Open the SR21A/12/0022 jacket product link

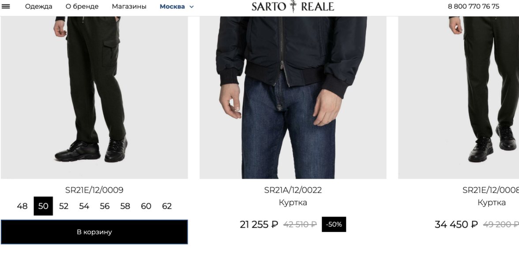click(293, 190)
